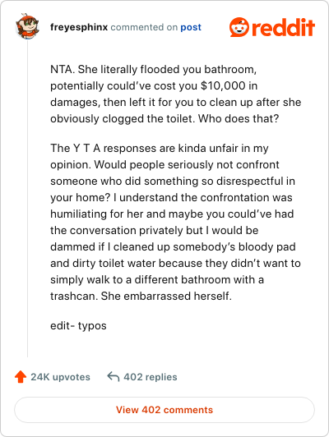Click the Reddit Snoo logo icon
The image size is (329, 437).
[239, 27]
